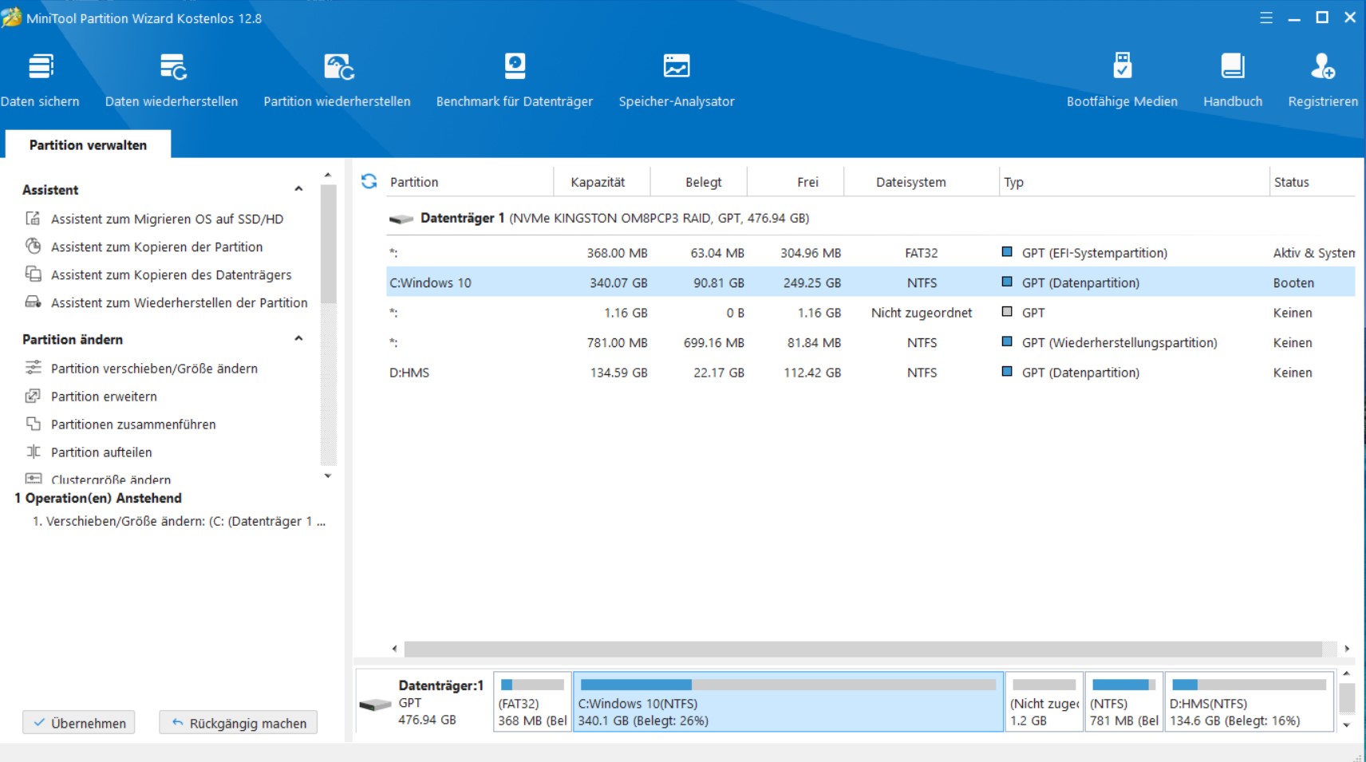The height and width of the screenshot is (762, 1366).
Task: Click the MiniTool app logo in title bar
Action: (11, 17)
